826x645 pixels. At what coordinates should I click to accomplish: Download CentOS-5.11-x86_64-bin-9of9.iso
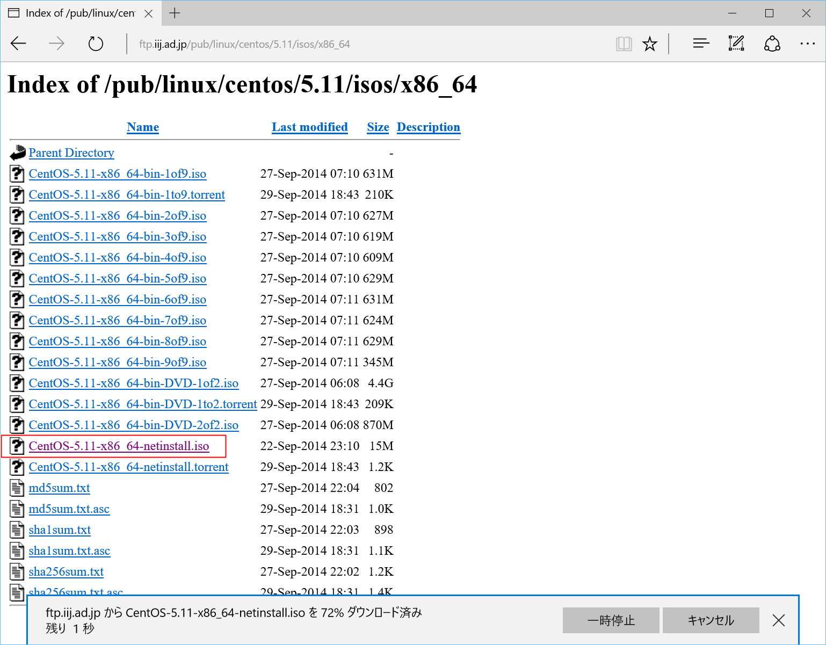tap(118, 363)
